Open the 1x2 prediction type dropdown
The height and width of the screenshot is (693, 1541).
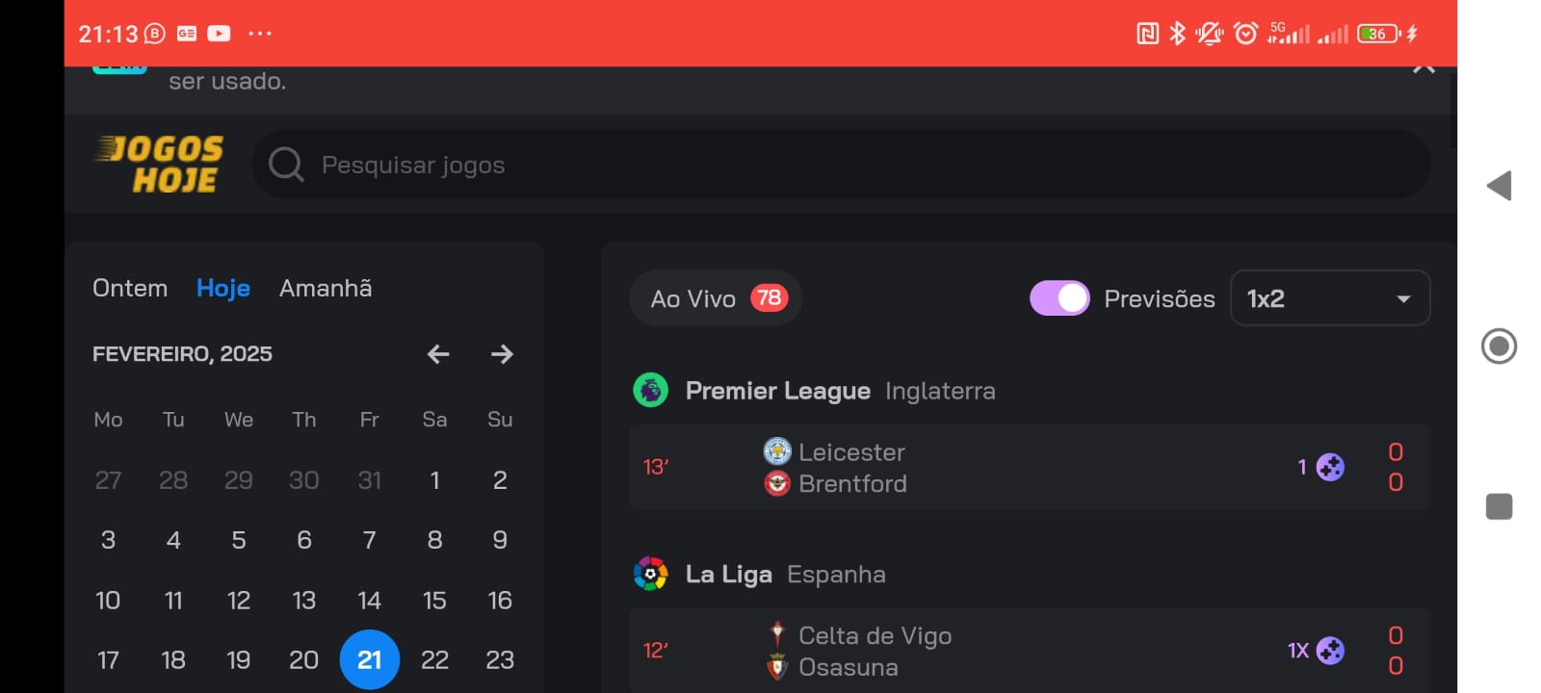coord(1330,298)
